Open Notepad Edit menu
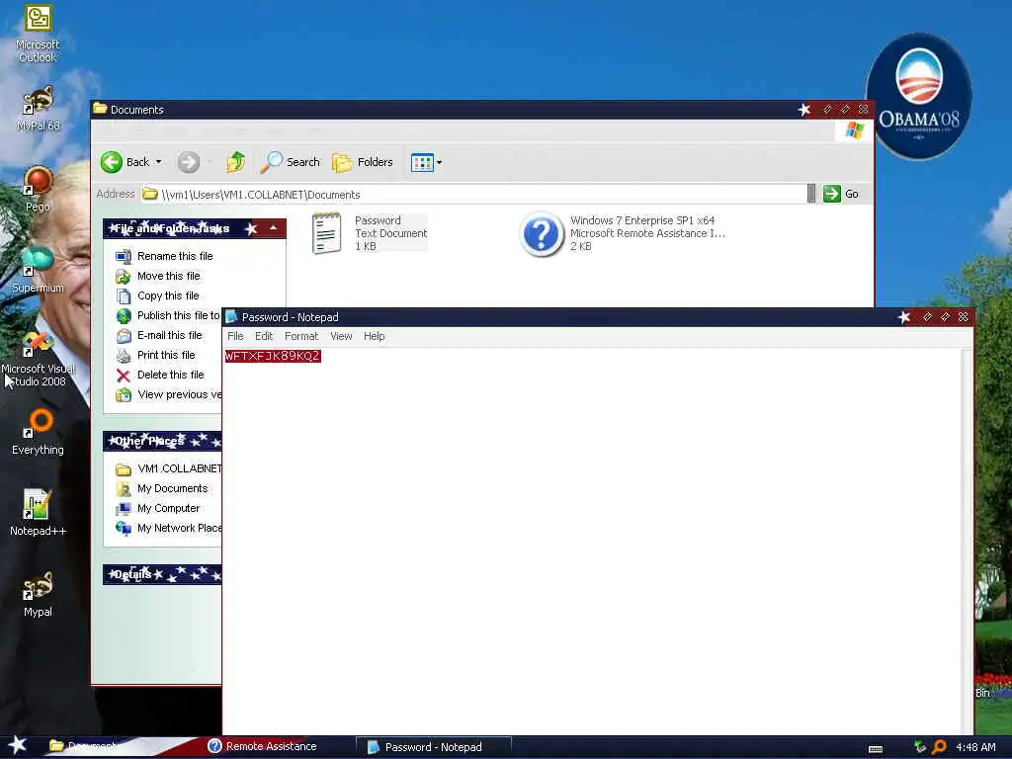1012x759 pixels. click(263, 336)
